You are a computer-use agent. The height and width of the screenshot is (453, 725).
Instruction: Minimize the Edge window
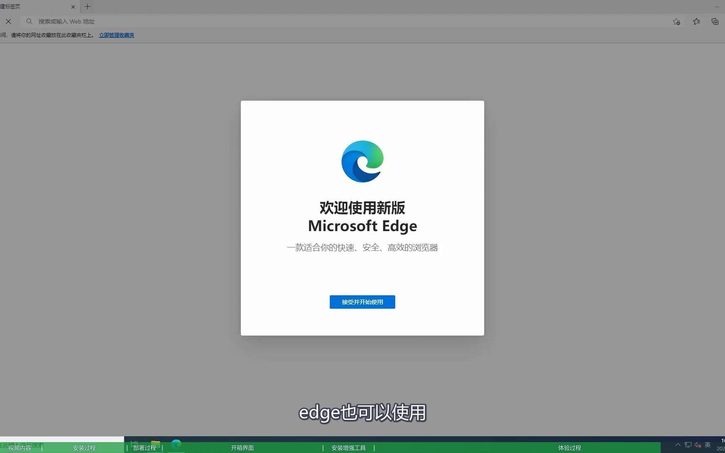coord(717,7)
